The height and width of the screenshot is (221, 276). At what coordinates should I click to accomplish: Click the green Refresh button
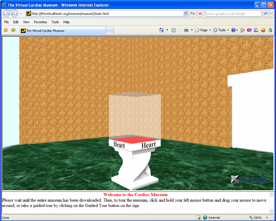click(x=193, y=14)
